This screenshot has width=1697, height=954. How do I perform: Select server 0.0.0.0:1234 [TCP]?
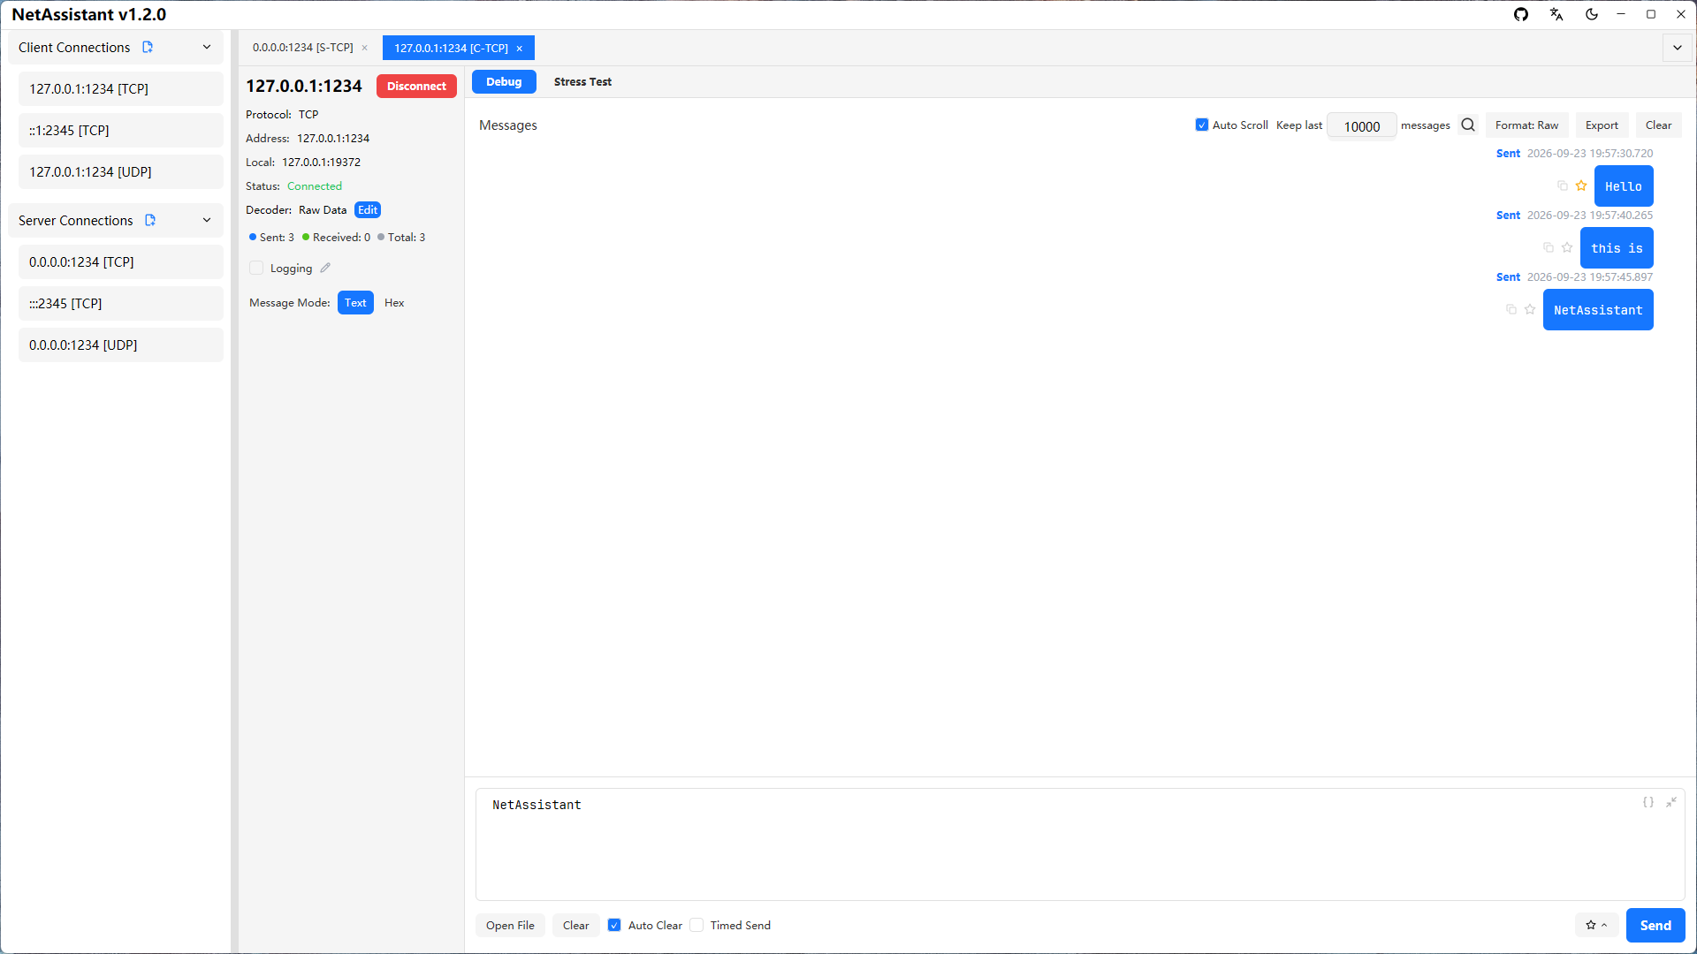(x=121, y=261)
